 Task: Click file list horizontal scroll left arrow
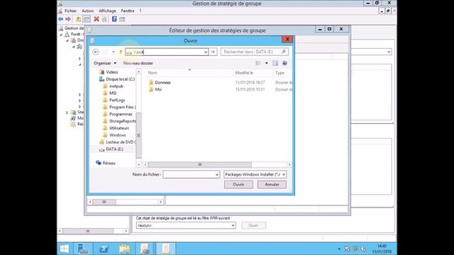pyautogui.click(x=145, y=164)
